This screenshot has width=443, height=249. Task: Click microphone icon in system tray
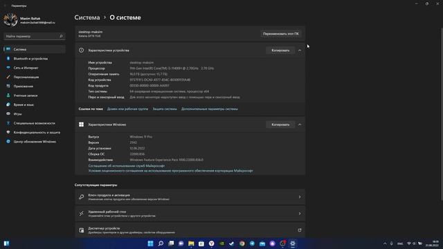(x=391, y=243)
